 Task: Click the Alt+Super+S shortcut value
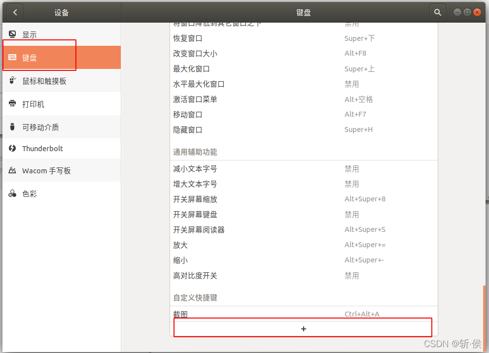(x=365, y=229)
